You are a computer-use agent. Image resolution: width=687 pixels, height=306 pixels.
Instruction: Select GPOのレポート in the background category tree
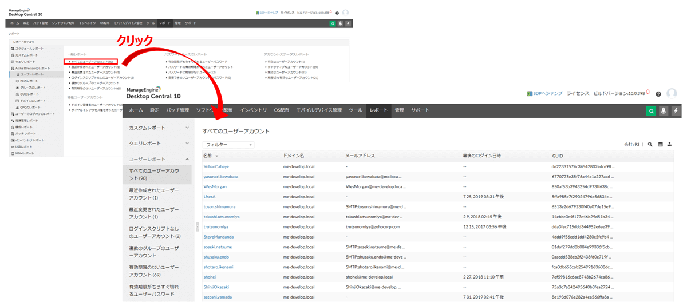[30, 107]
